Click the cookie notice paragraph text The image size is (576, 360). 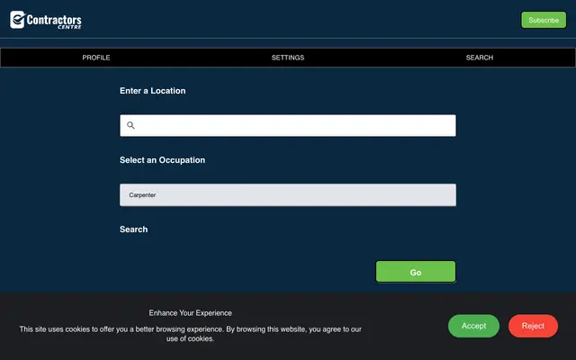pyautogui.click(x=190, y=334)
